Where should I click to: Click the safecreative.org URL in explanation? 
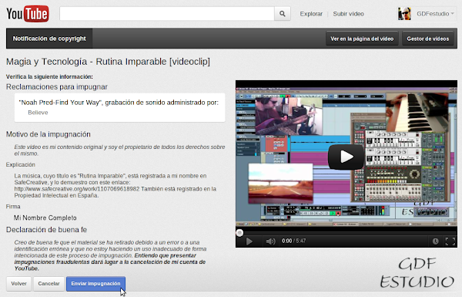76,189
